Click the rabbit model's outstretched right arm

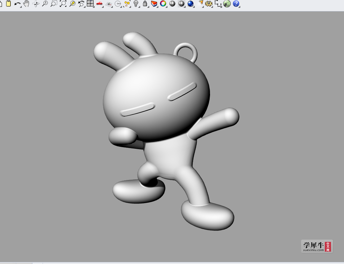[x=214, y=123]
